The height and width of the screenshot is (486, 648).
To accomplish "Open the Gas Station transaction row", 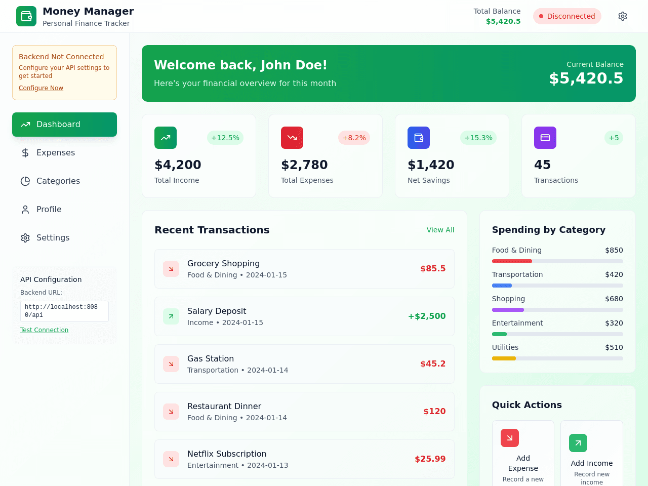I will 304,364.
